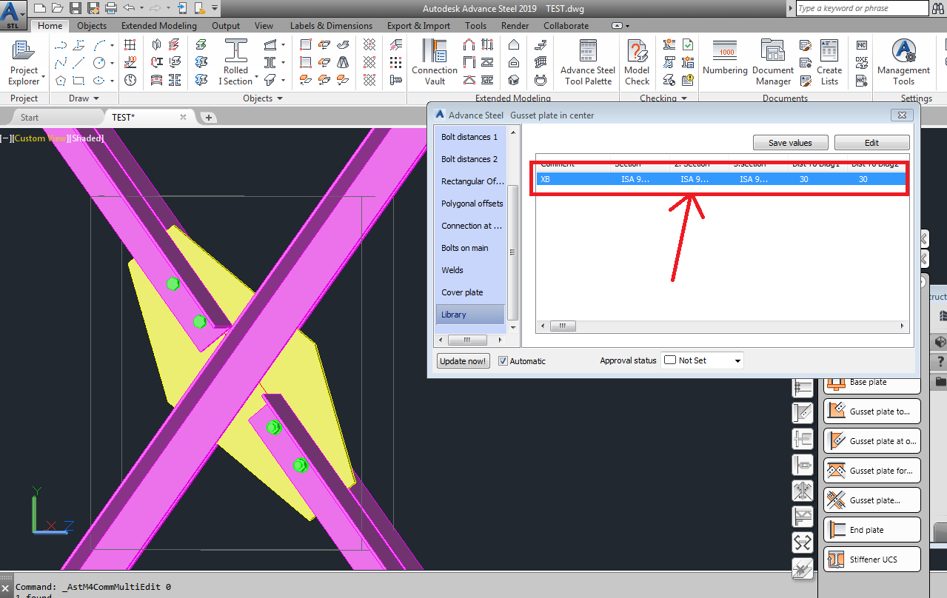This screenshot has height=598, width=947.
Task: Select the Gusset plate for... joint
Action: [x=872, y=471]
